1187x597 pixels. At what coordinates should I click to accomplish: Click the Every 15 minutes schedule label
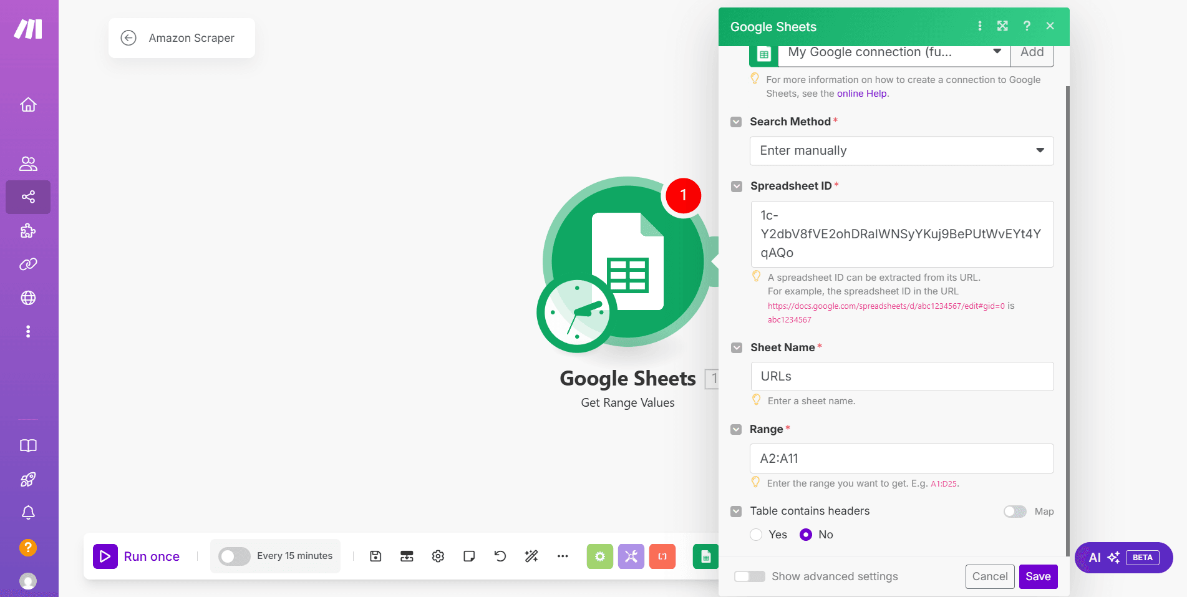point(294,556)
